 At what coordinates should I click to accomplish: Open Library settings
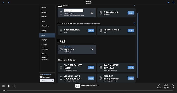47,30
